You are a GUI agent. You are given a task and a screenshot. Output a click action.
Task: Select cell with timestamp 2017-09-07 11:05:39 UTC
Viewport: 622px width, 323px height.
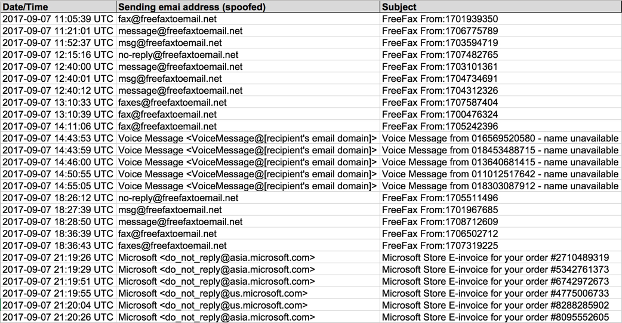tap(58, 19)
